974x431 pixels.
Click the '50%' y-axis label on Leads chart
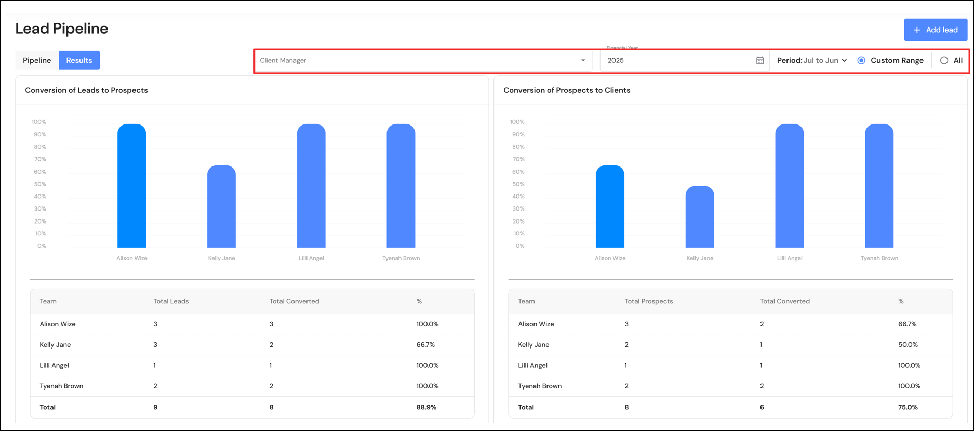(40, 184)
